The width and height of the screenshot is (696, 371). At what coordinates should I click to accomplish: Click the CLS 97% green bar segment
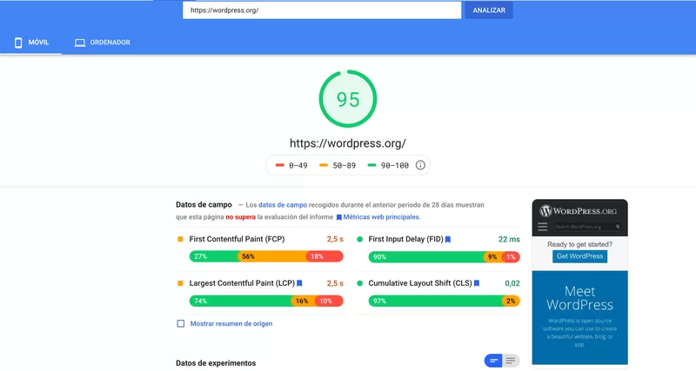coord(436,301)
